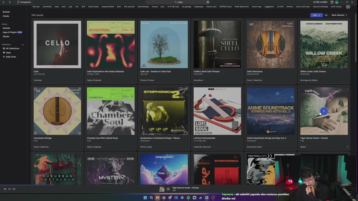The height and width of the screenshot is (201, 358).
Task: Open All Collections
Action: (11, 48)
